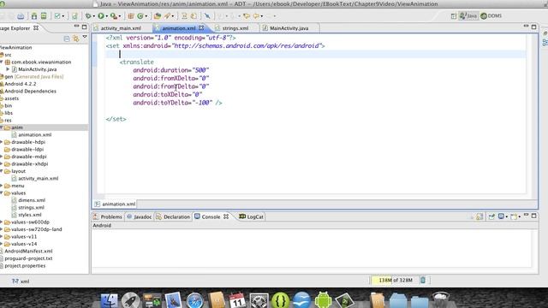Screen dimensions: 548x308
Task: Select animation.xml in Package Explorer
Action: click(34, 135)
